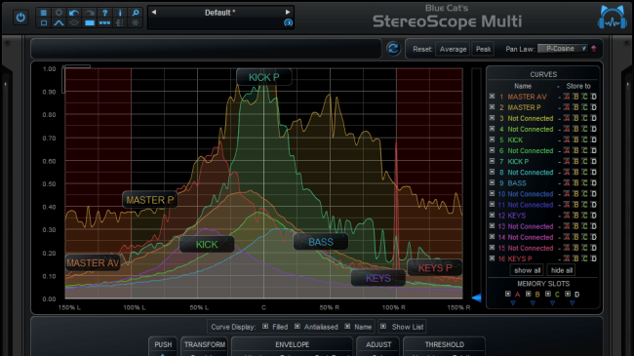
Task: Toggle the Name curve display checkbox
Action: (x=347, y=326)
